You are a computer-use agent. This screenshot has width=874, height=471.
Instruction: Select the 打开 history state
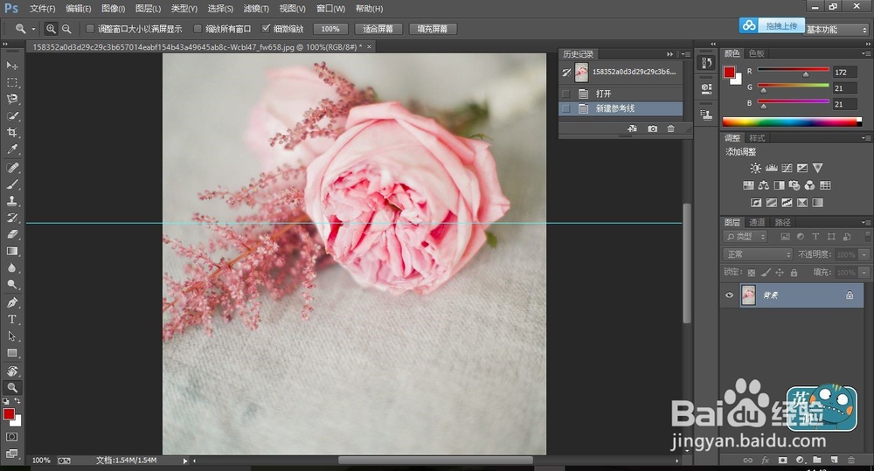(621, 94)
